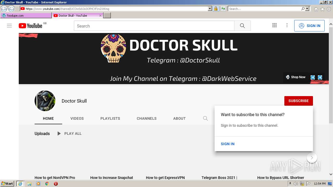The height and width of the screenshot is (187, 333).
Task: Open video How to get ExpressVPN
Action: (165, 178)
